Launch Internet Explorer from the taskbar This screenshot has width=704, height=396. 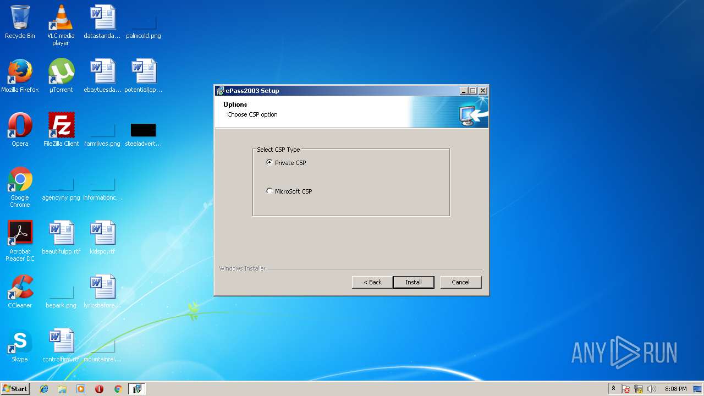point(44,389)
